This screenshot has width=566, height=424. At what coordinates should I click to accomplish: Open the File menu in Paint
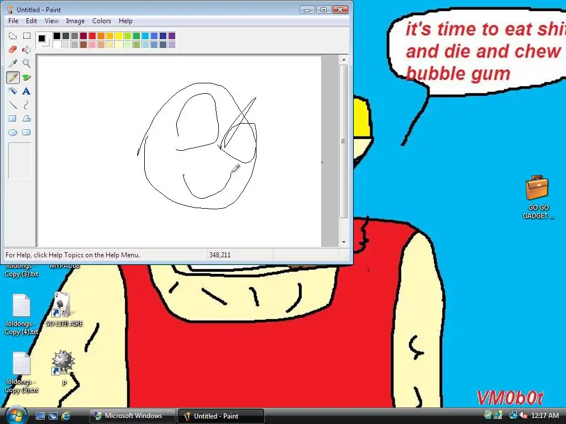pyautogui.click(x=13, y=21)
